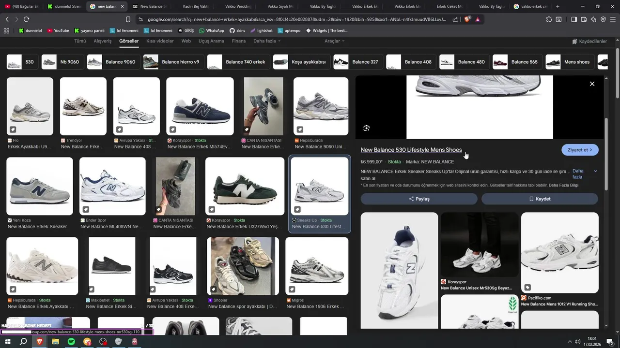
Task: Bookmark this page via the bookmark icon
Action: tap(128, 19)
